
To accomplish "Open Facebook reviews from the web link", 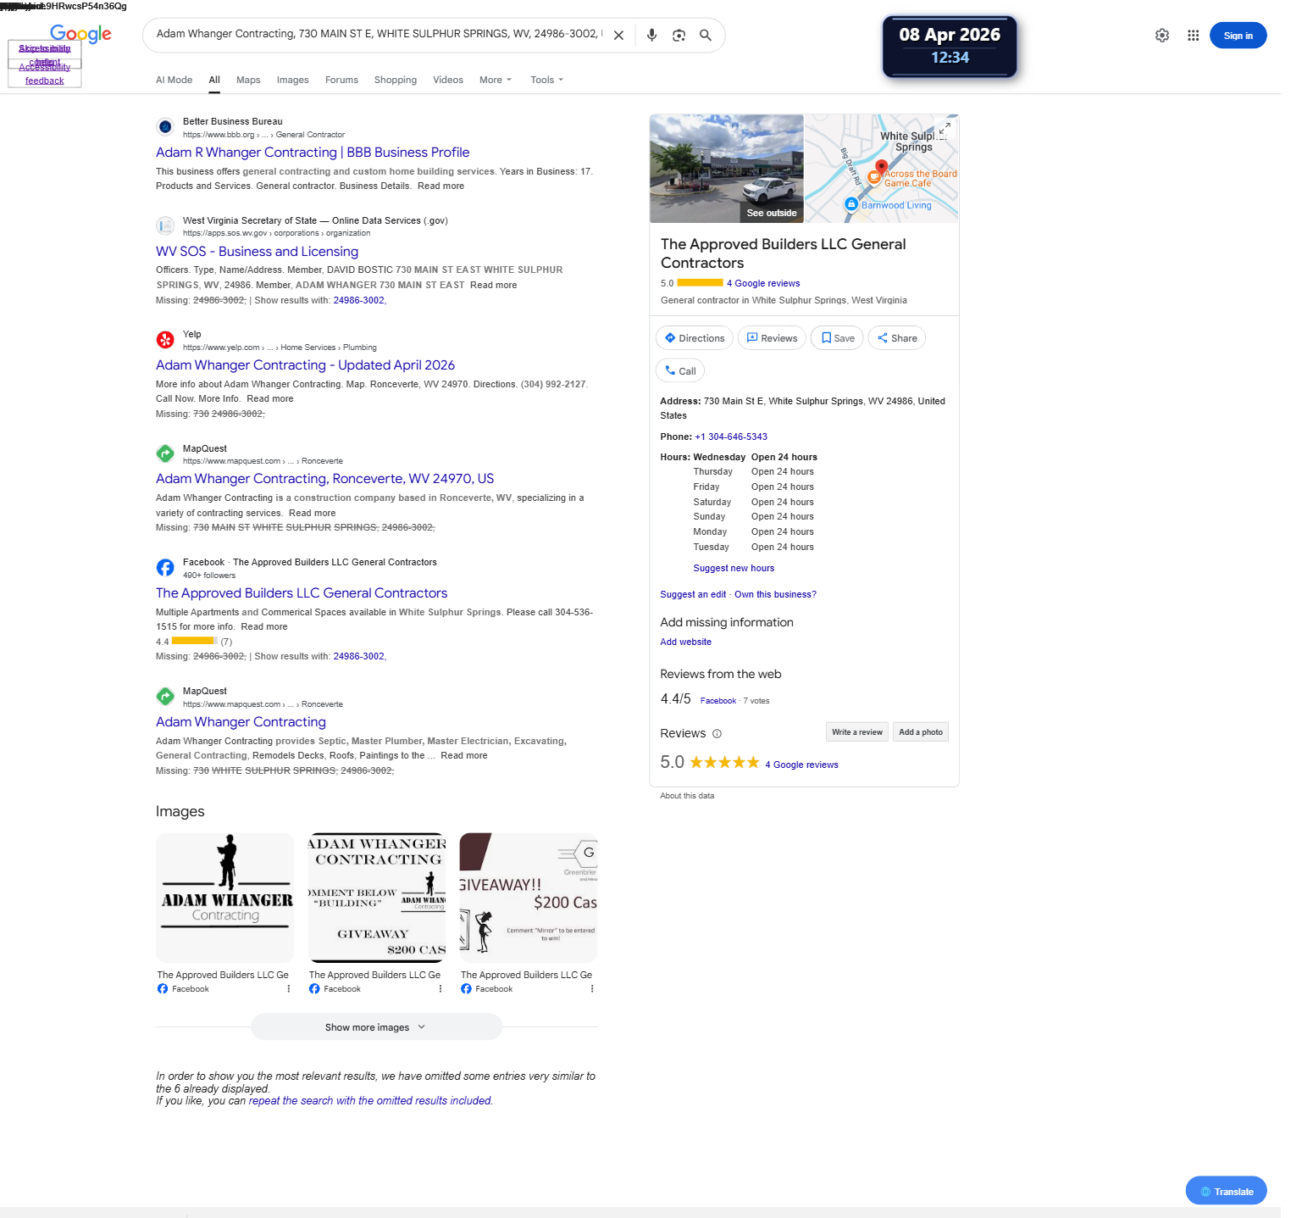I will pos(718,701).
